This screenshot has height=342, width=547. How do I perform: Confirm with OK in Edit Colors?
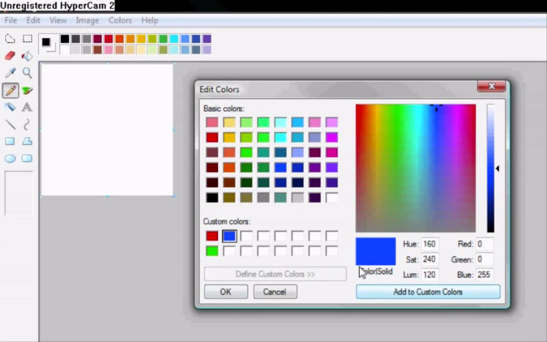coord(226,292)
